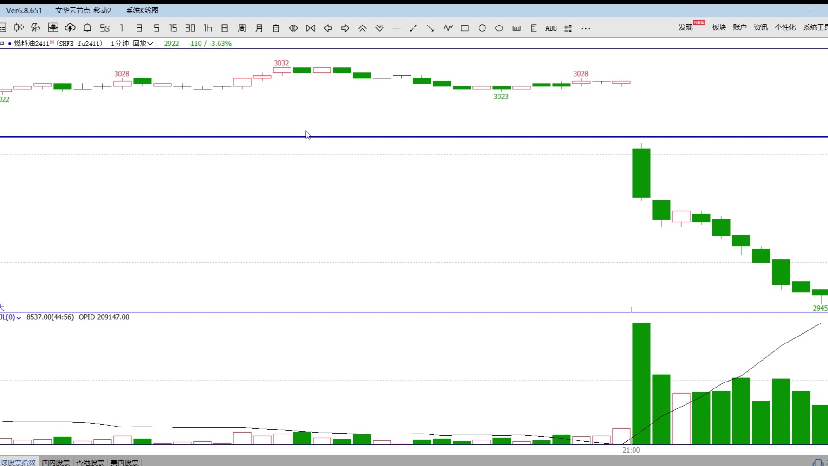
Task: Select the 5-minute period button
Action: pos(156,28)
